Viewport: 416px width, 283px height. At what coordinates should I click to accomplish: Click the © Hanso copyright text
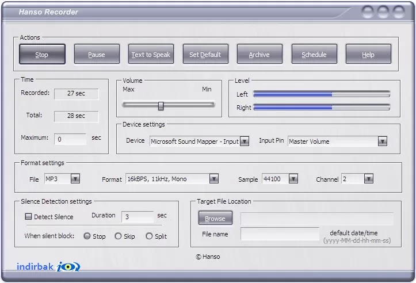pos(208,257)
